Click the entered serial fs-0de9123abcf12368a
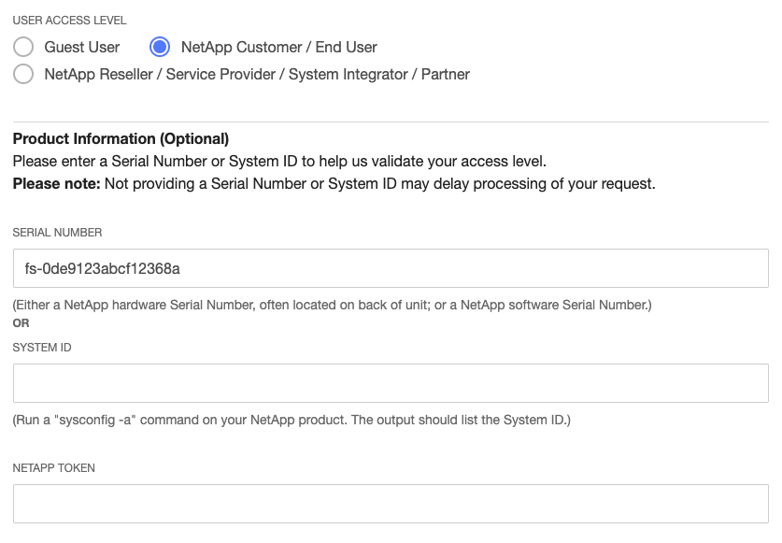The width and height of the screenshot is (782, 543). [x=103, y=267]
